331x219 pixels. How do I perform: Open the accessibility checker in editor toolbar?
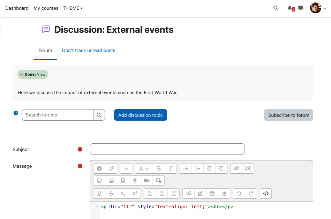pyautogui.click(x=99, y=168)
